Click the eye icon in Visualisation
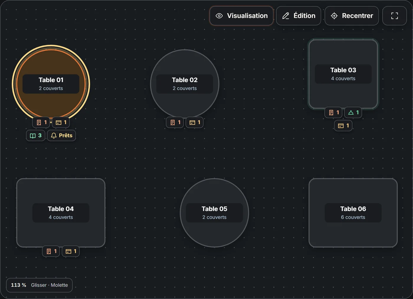This screenshot has width=413, height=299. pyautogui.click(x=219, y=16)
